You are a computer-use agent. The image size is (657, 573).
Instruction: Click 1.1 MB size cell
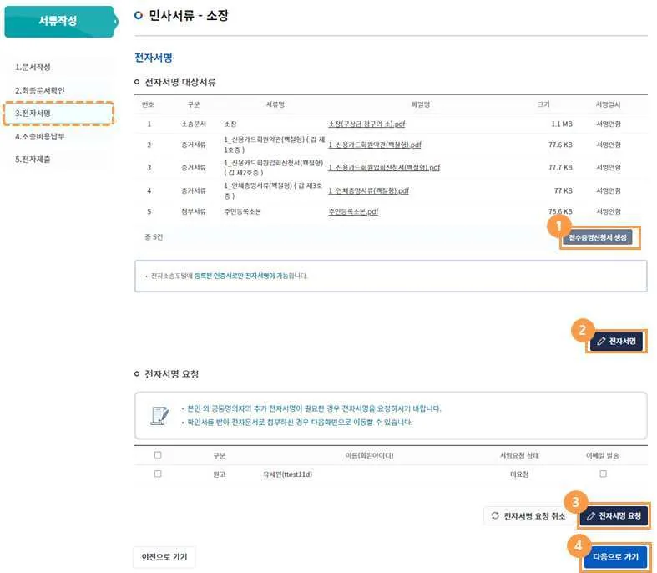click(x=562, y=124)
